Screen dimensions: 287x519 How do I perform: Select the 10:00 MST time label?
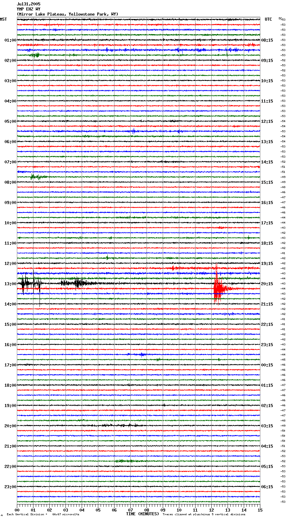[x=10, y=223]
